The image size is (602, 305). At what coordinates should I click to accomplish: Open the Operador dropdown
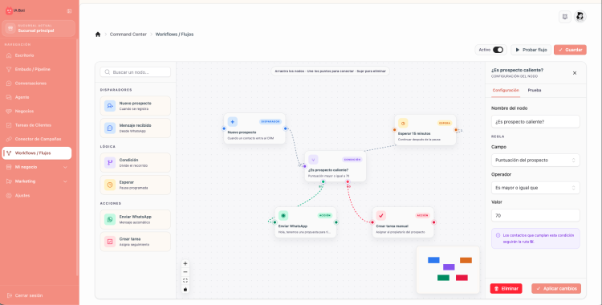point(535,188)
